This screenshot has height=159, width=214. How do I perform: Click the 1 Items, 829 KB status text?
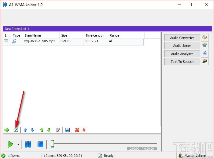(x=63, y=156)
